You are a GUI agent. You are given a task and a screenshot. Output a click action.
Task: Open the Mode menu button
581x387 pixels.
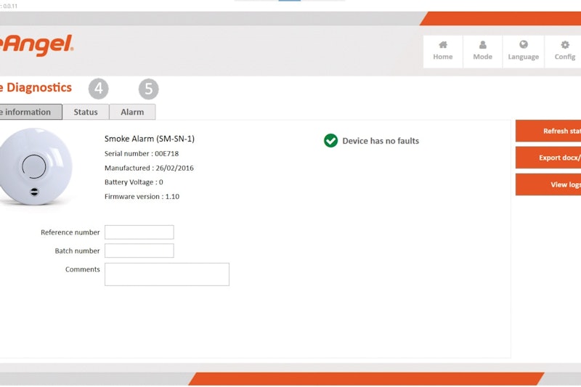point(482,50)
